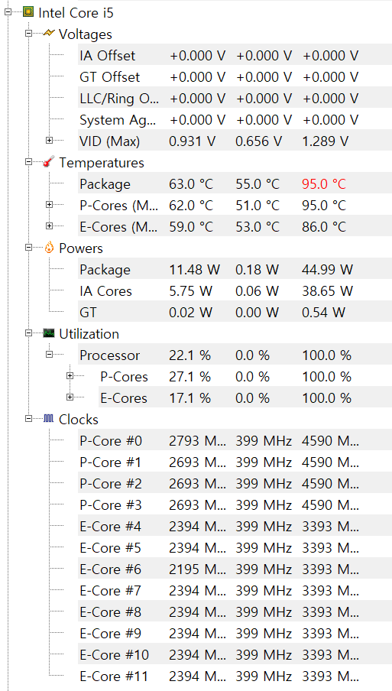Click the Voltages lightning bolt icon

(49, 34)
